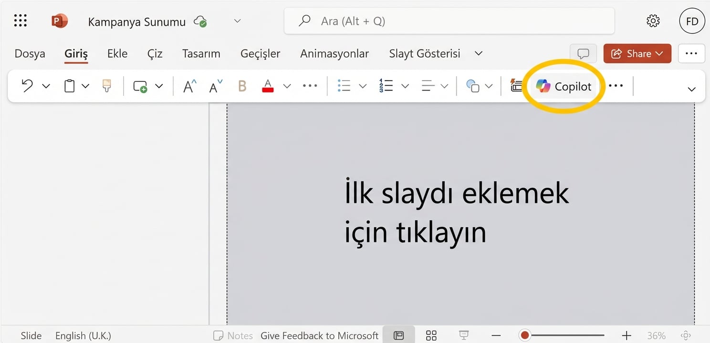Expand the paste options dropdown

[85, 86]
